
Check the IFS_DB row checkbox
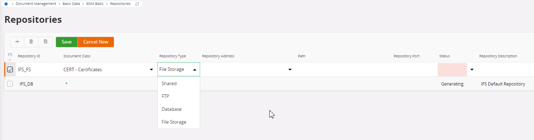10,84
